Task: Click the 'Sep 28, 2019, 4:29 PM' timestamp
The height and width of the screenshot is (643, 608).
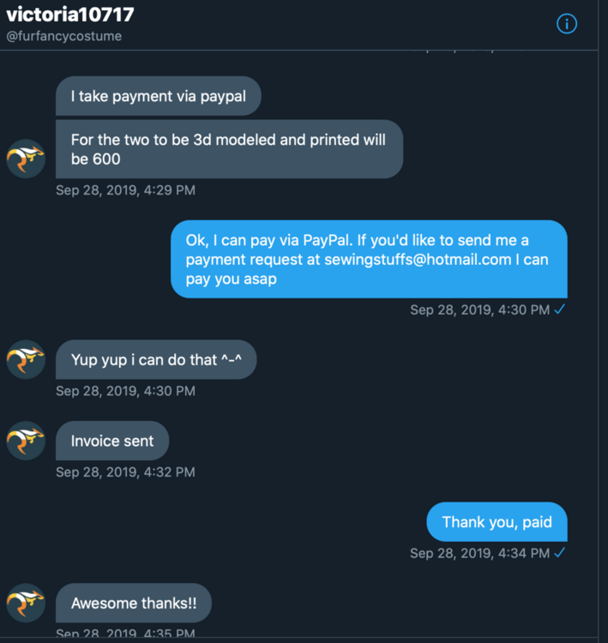Action: 125,189
